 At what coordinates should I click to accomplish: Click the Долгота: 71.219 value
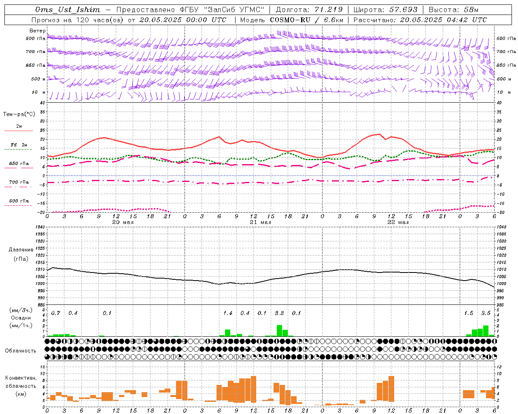[309, 10]
